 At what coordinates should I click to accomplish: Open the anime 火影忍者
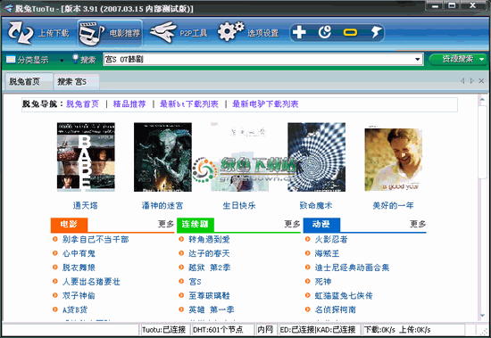click(x=331, y=239)
